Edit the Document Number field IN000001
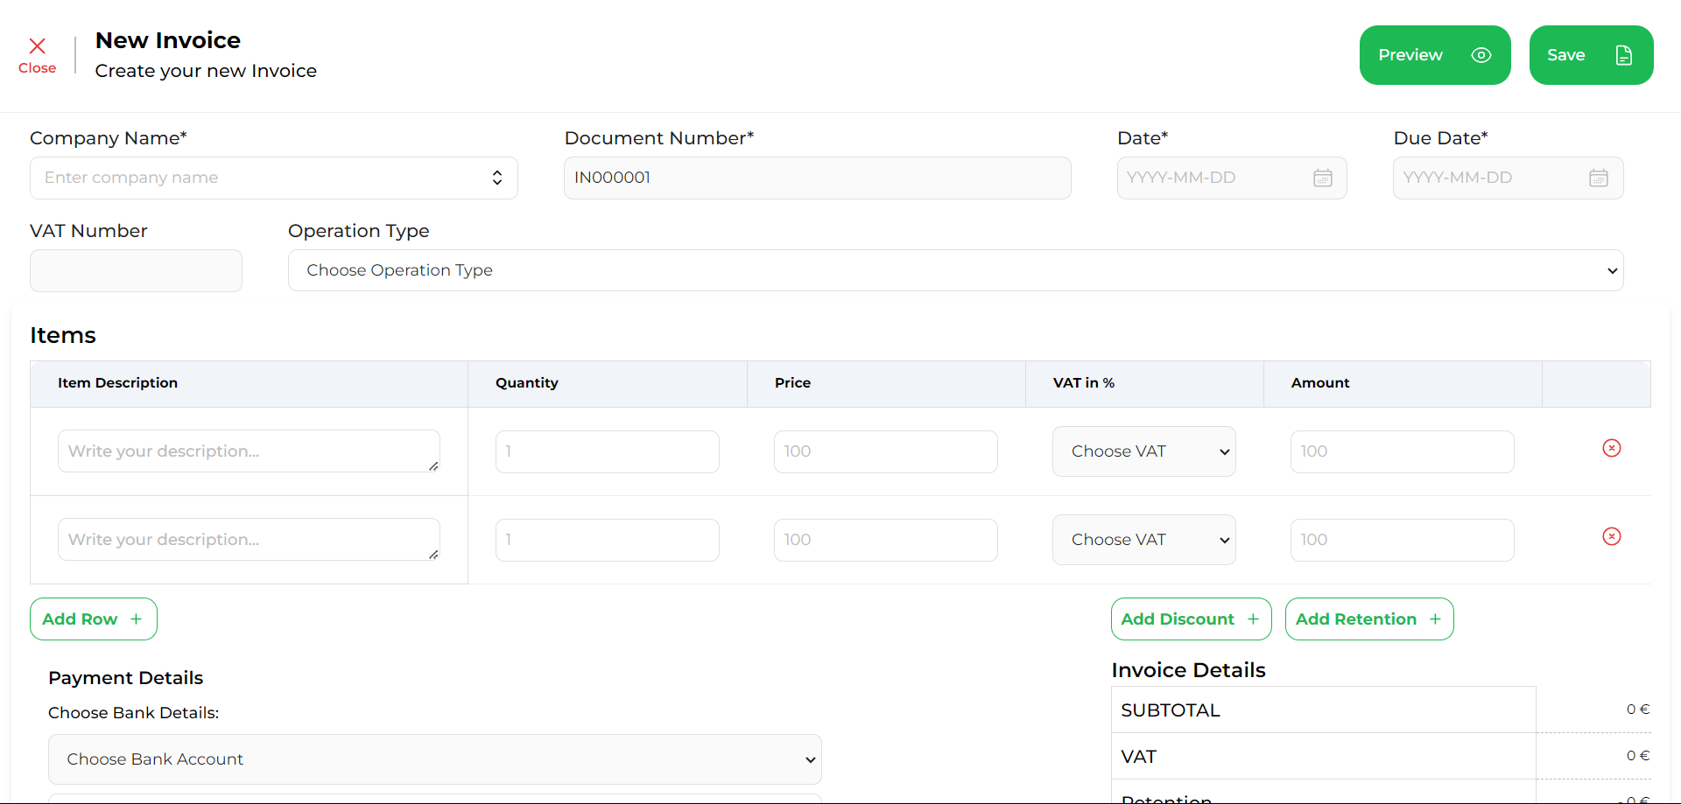The width and height of the screenshot is (1681, 804). click(818, 178)
